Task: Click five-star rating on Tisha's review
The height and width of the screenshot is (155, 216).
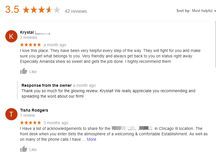Action: (x=31, y=123)
